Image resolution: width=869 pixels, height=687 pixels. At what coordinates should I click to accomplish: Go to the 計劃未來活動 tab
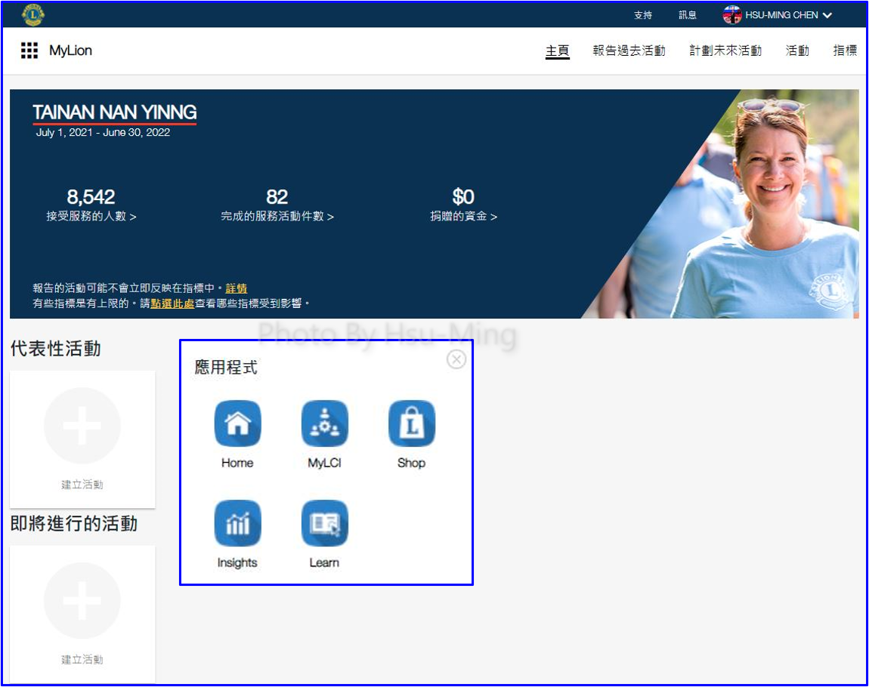coord(725,51)
